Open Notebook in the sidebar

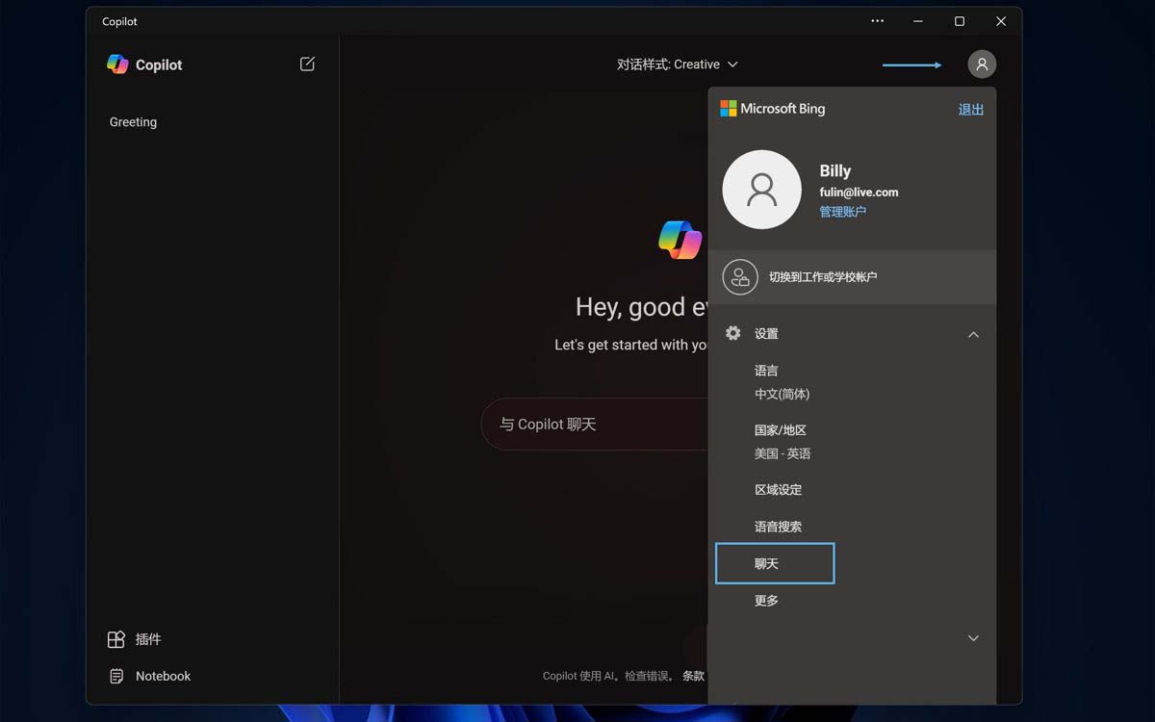pos(163,676)
